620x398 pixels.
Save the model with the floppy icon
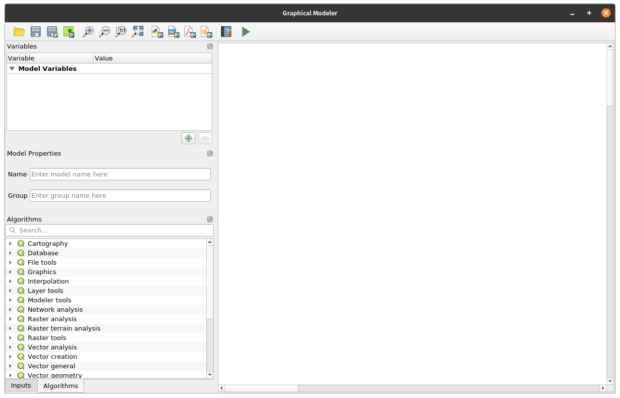coord(36,32)
